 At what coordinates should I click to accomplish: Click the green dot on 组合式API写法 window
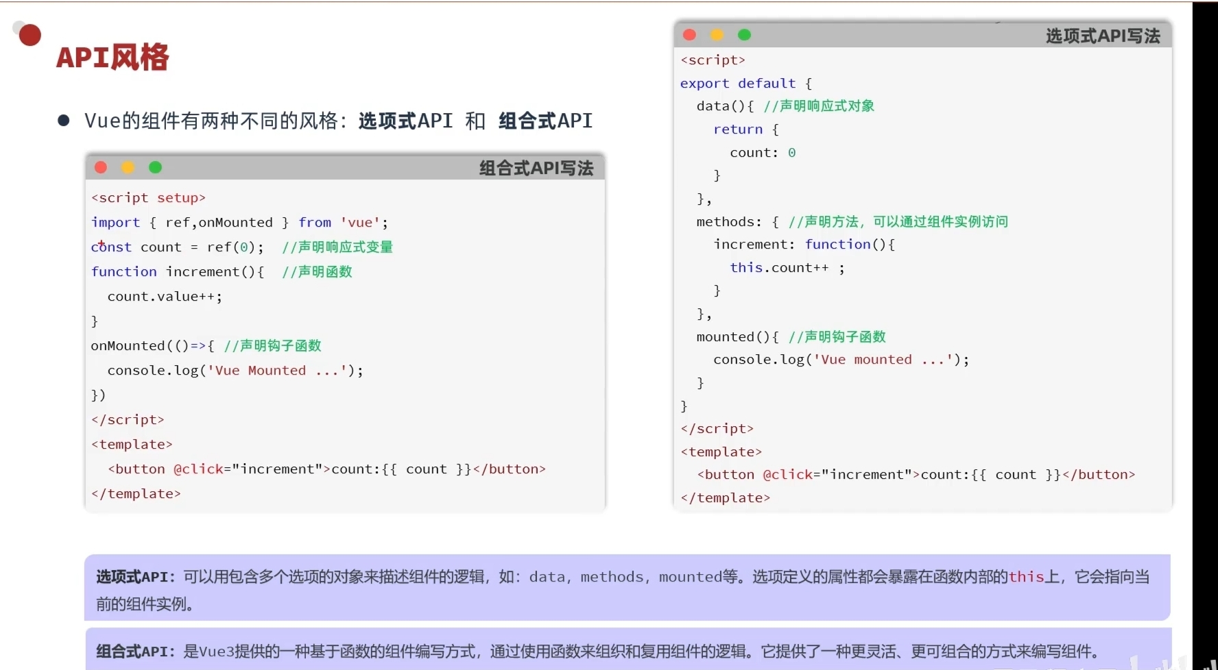click(156, 167)
